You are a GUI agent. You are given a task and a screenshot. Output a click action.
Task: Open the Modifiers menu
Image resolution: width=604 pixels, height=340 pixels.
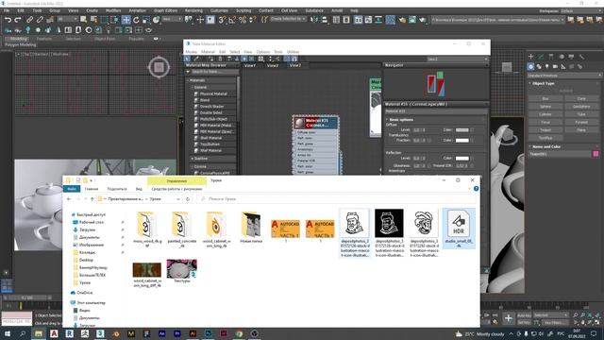(113, 10)
